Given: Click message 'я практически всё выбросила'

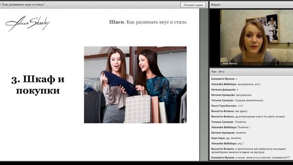Looking at the screenshot, I should (249, 151).
